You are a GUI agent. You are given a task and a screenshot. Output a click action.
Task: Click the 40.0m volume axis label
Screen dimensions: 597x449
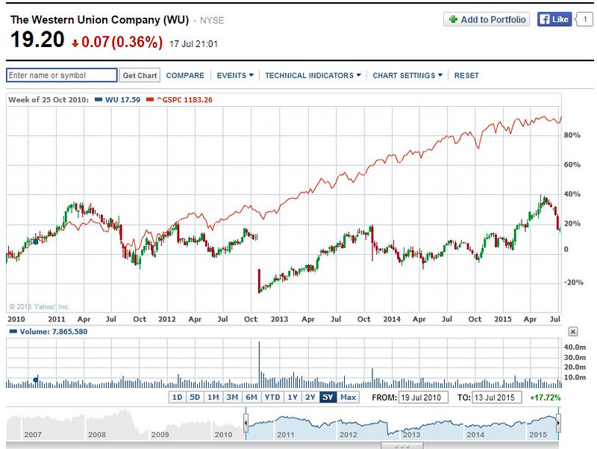[x=575, y=347]
